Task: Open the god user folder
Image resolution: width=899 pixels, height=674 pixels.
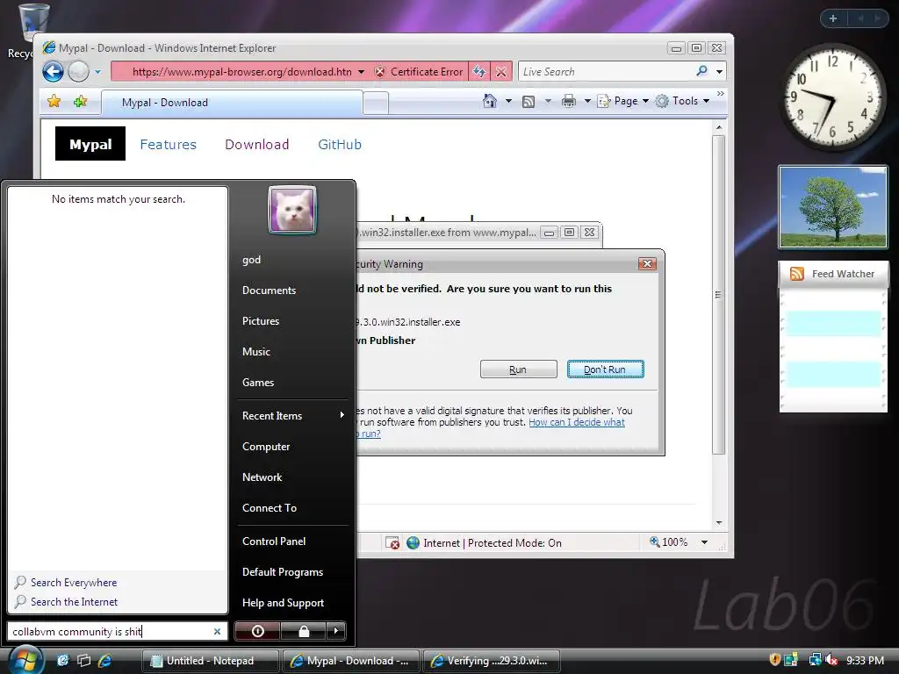Action: point(251,260)
